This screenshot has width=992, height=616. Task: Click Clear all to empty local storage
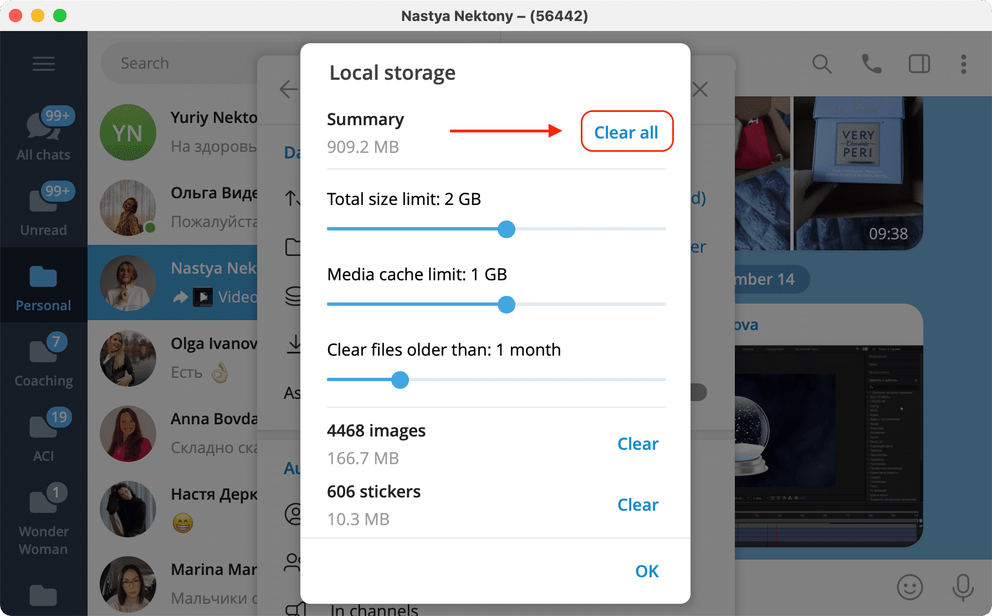point(626,132)
